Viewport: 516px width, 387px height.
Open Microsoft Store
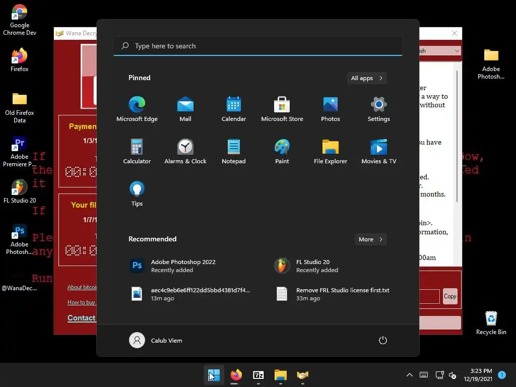click(282, 109)
